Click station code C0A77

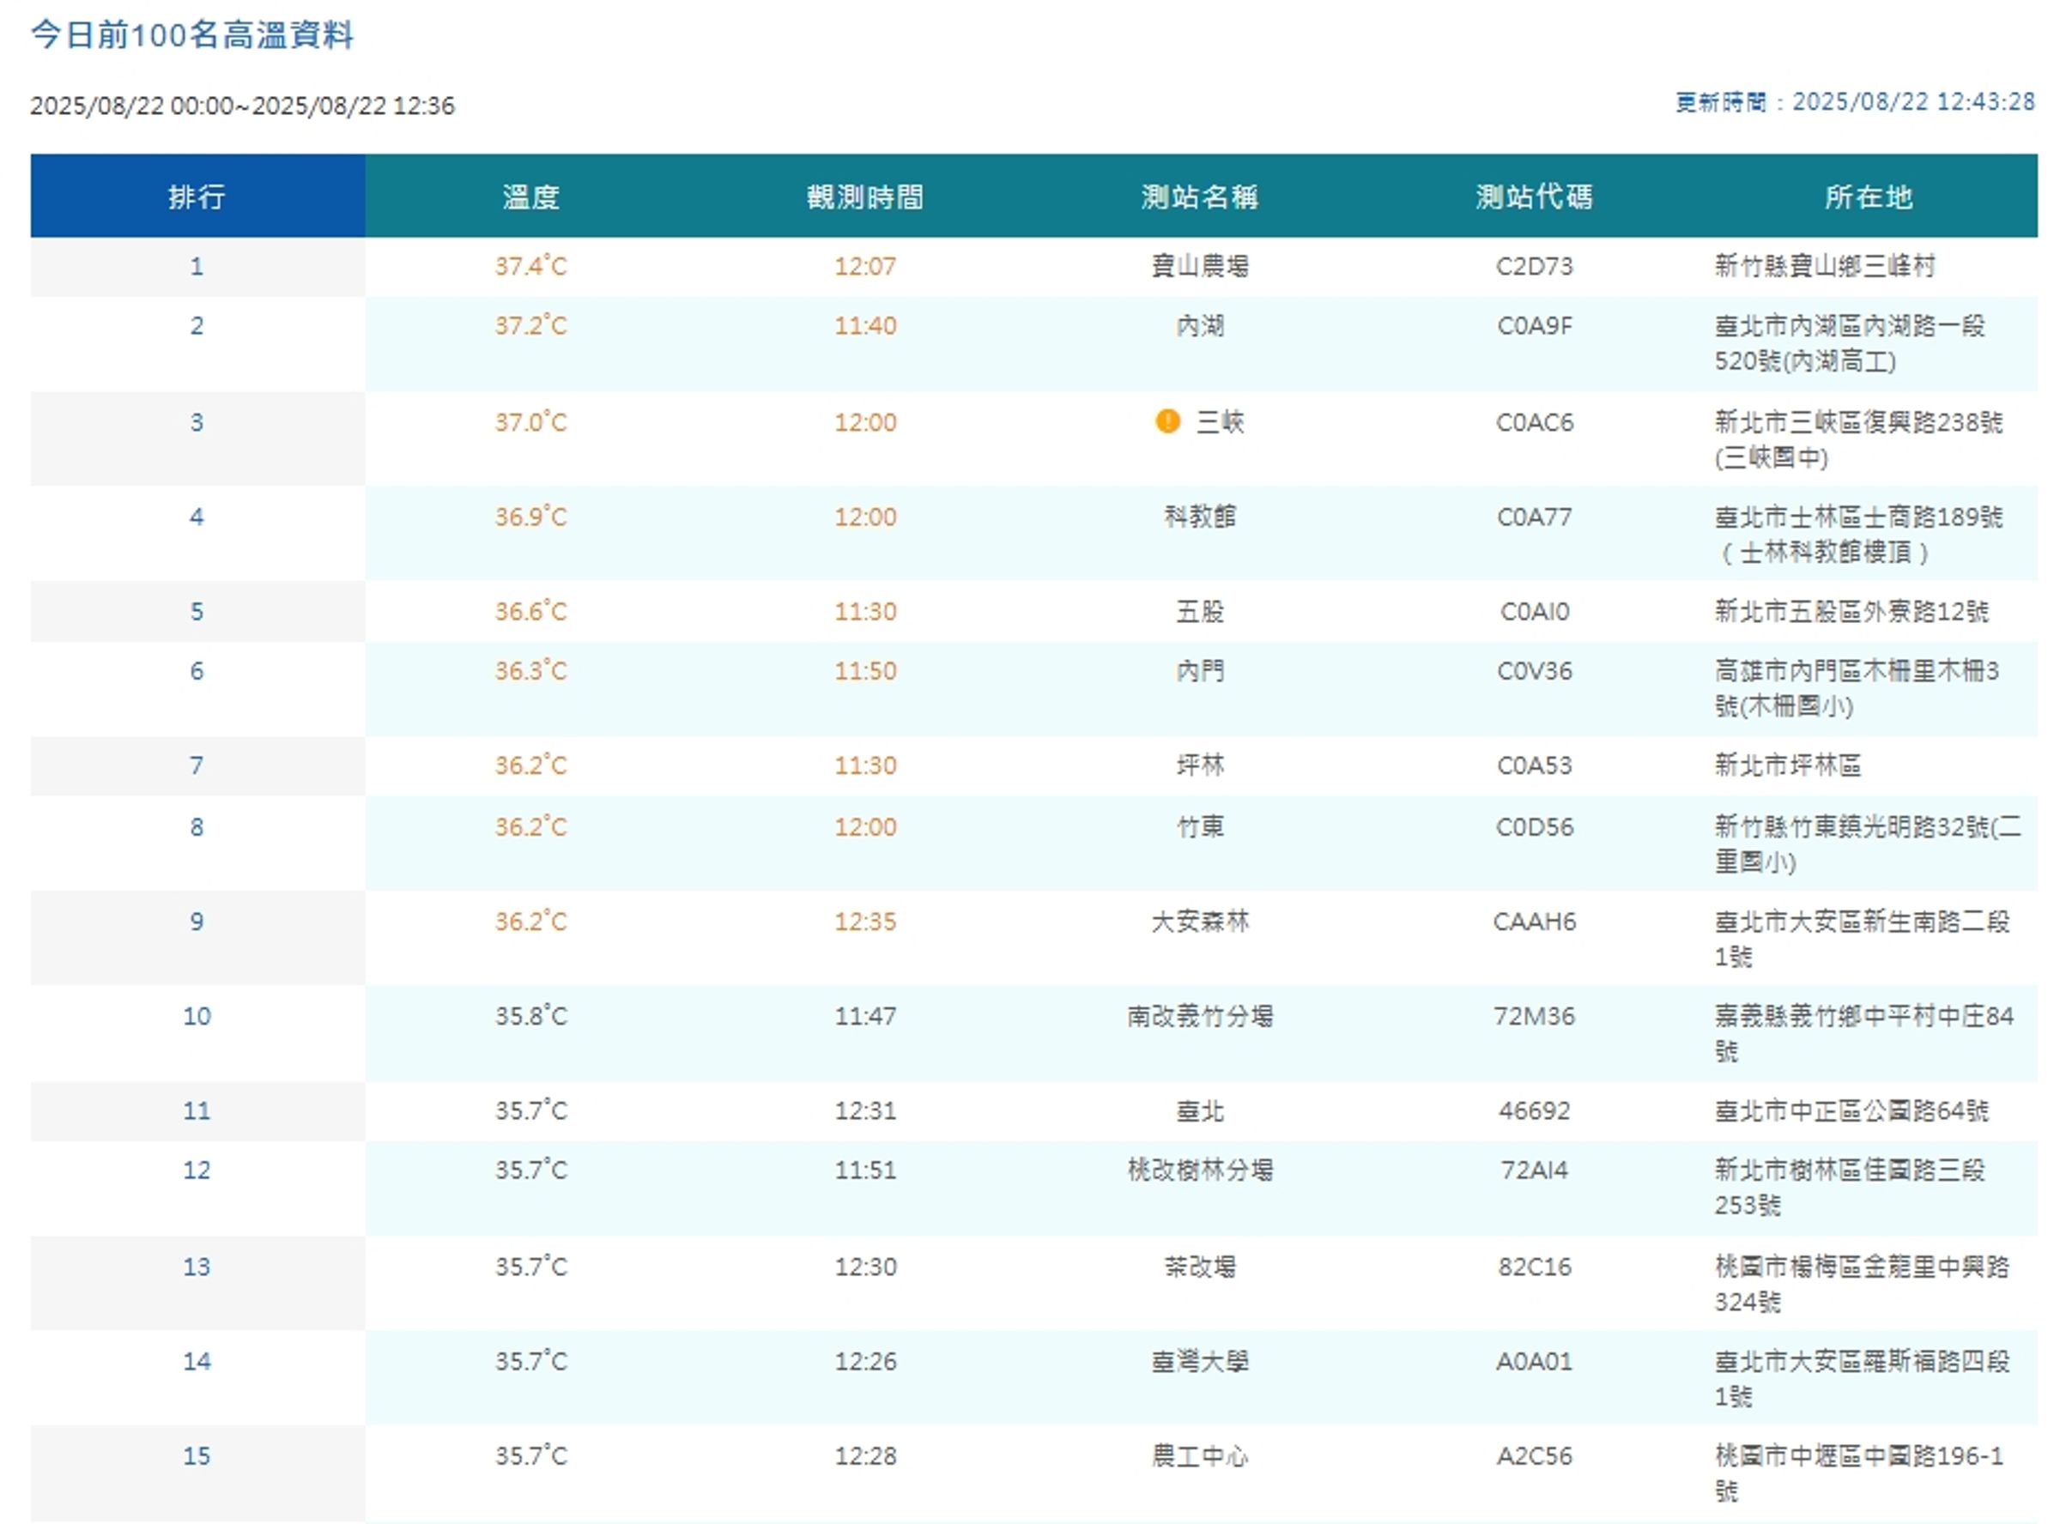(1534, 517)
